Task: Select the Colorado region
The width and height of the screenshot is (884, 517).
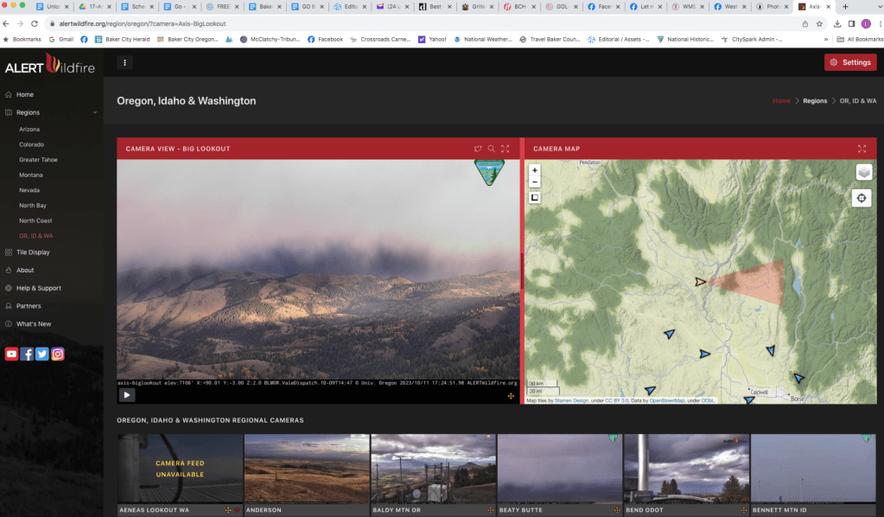Action: 32,144
